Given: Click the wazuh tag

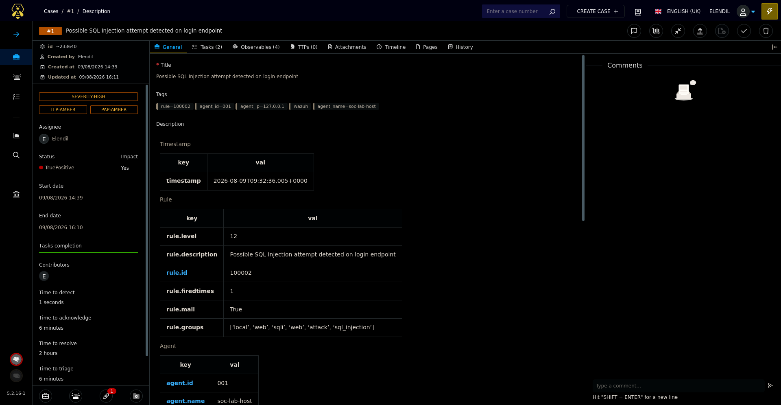Looking at the screenshot, I should point(300,107).
